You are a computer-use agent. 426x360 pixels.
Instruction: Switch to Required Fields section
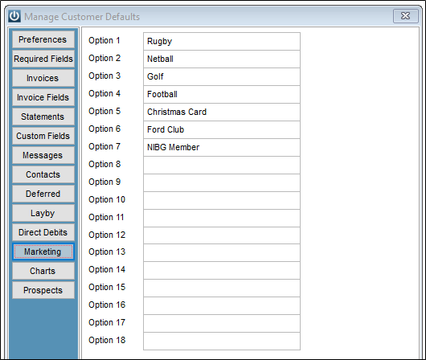coord(43,59)
